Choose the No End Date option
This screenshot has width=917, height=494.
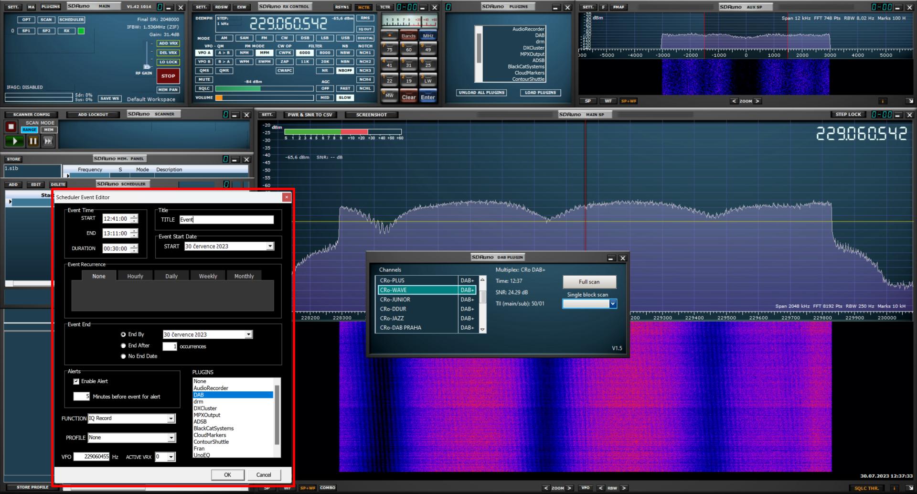[x=123, y=356]
